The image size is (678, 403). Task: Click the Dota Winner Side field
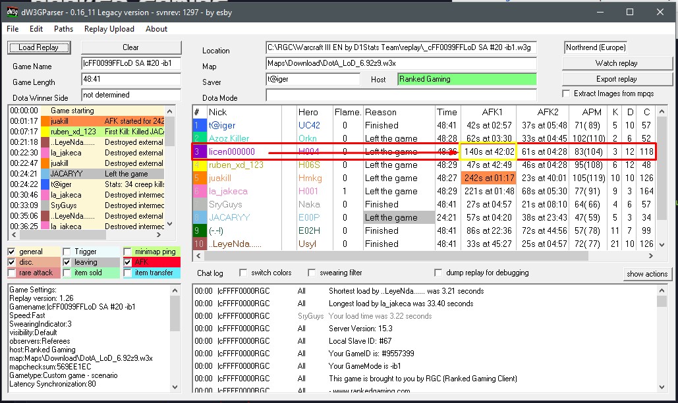(x=131, y=95)
